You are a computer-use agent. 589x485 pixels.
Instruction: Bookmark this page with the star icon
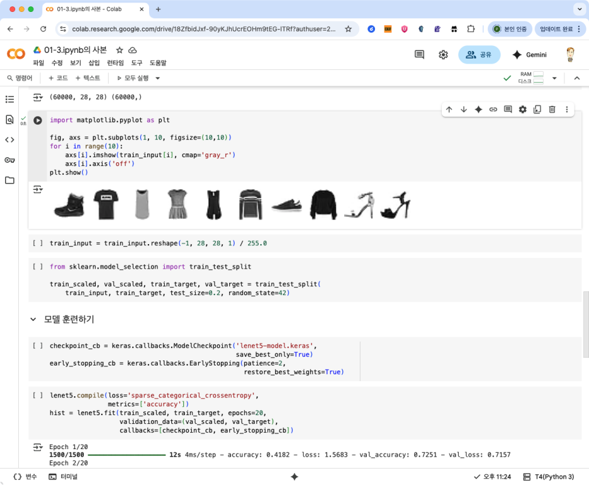pyautogui.click(x=348, y=29)
